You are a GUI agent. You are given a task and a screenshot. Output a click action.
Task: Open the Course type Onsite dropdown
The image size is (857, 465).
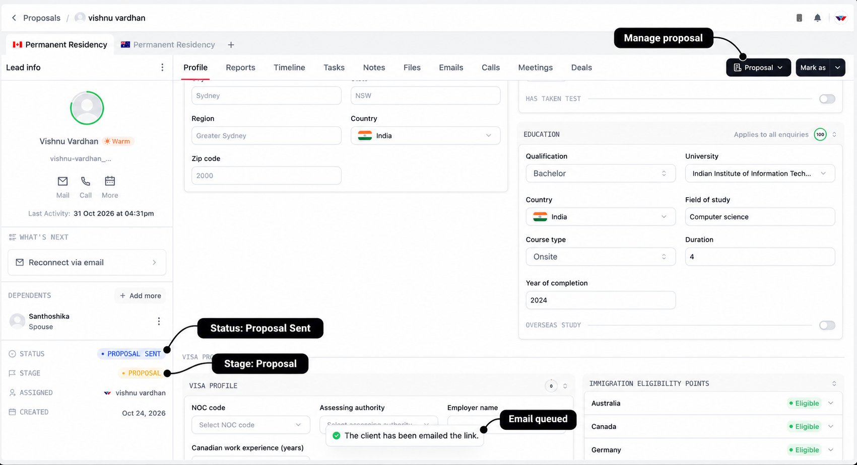601,257
